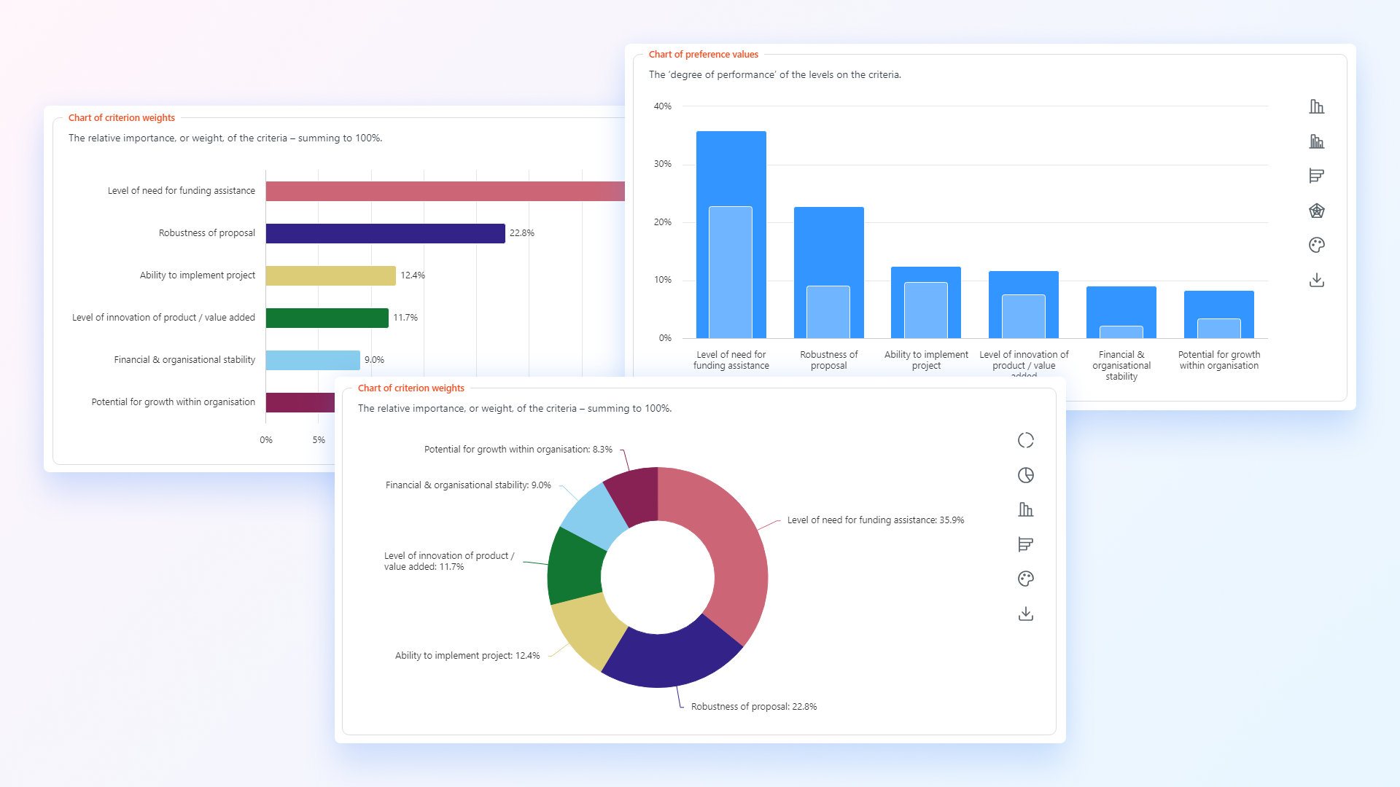Select radar chart icon in preference values panel
This screenshot has width=1400, height=787.
pyautogui.click(x=1316, y=211)
